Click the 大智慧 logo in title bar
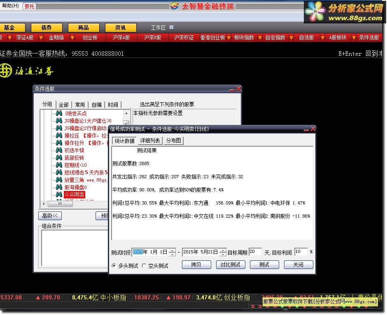387x315 pixels. (175, 6)
